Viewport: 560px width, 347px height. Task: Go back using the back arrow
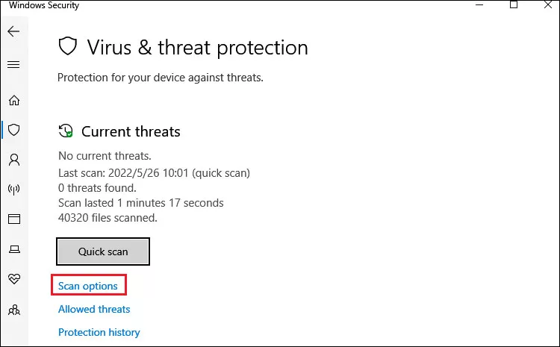(x=13, y=31)
